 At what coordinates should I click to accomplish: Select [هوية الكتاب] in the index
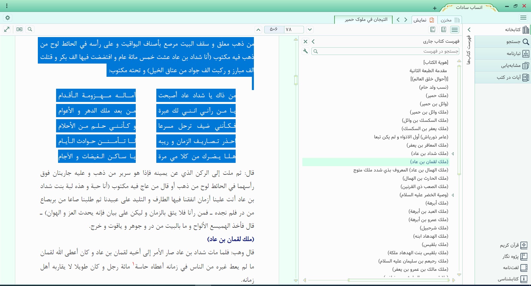click(x=435, y=62)
